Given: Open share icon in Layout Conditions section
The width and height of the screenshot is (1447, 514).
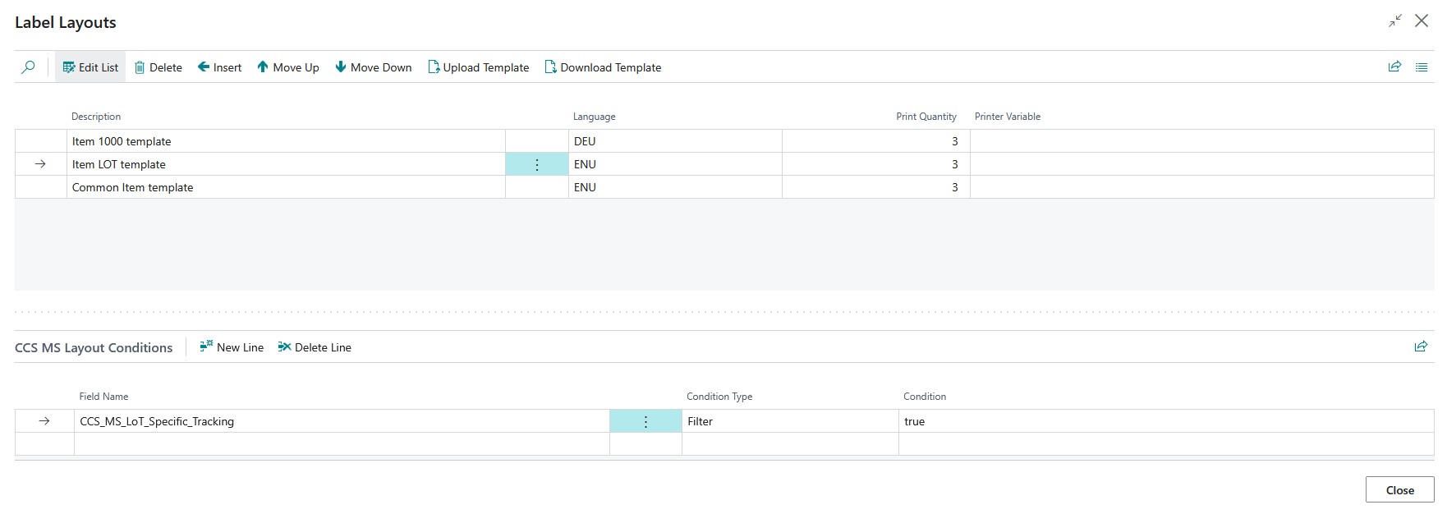Looking at the screenshot, I should [1421, 347].
